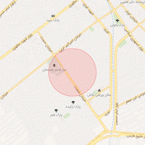Select the پارک ارکیده label text
The height and width of the screenshot is (145, 145).
[x=73, y=107]
